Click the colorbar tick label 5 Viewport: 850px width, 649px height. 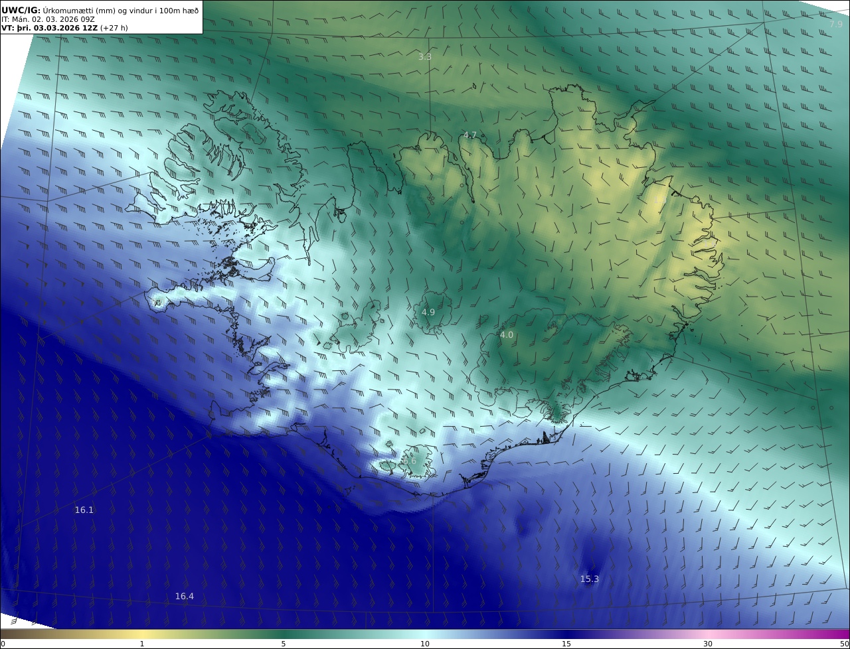pos(284,644)
